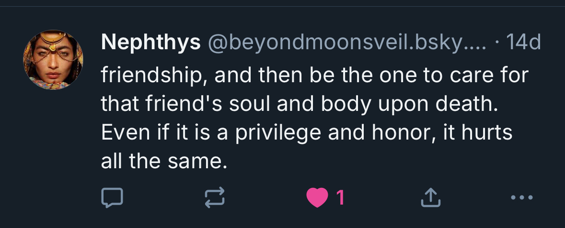The image size is (565, 228).
Task: Open the @beyondmoonsveil.bsky handle link
Action: pyautogui.click(x=347, y=43)
